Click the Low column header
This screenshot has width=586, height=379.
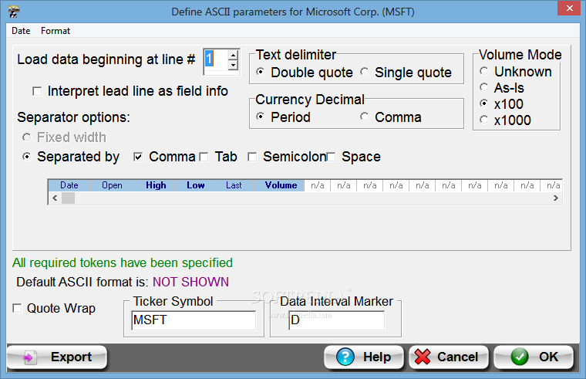coord(195,185)
